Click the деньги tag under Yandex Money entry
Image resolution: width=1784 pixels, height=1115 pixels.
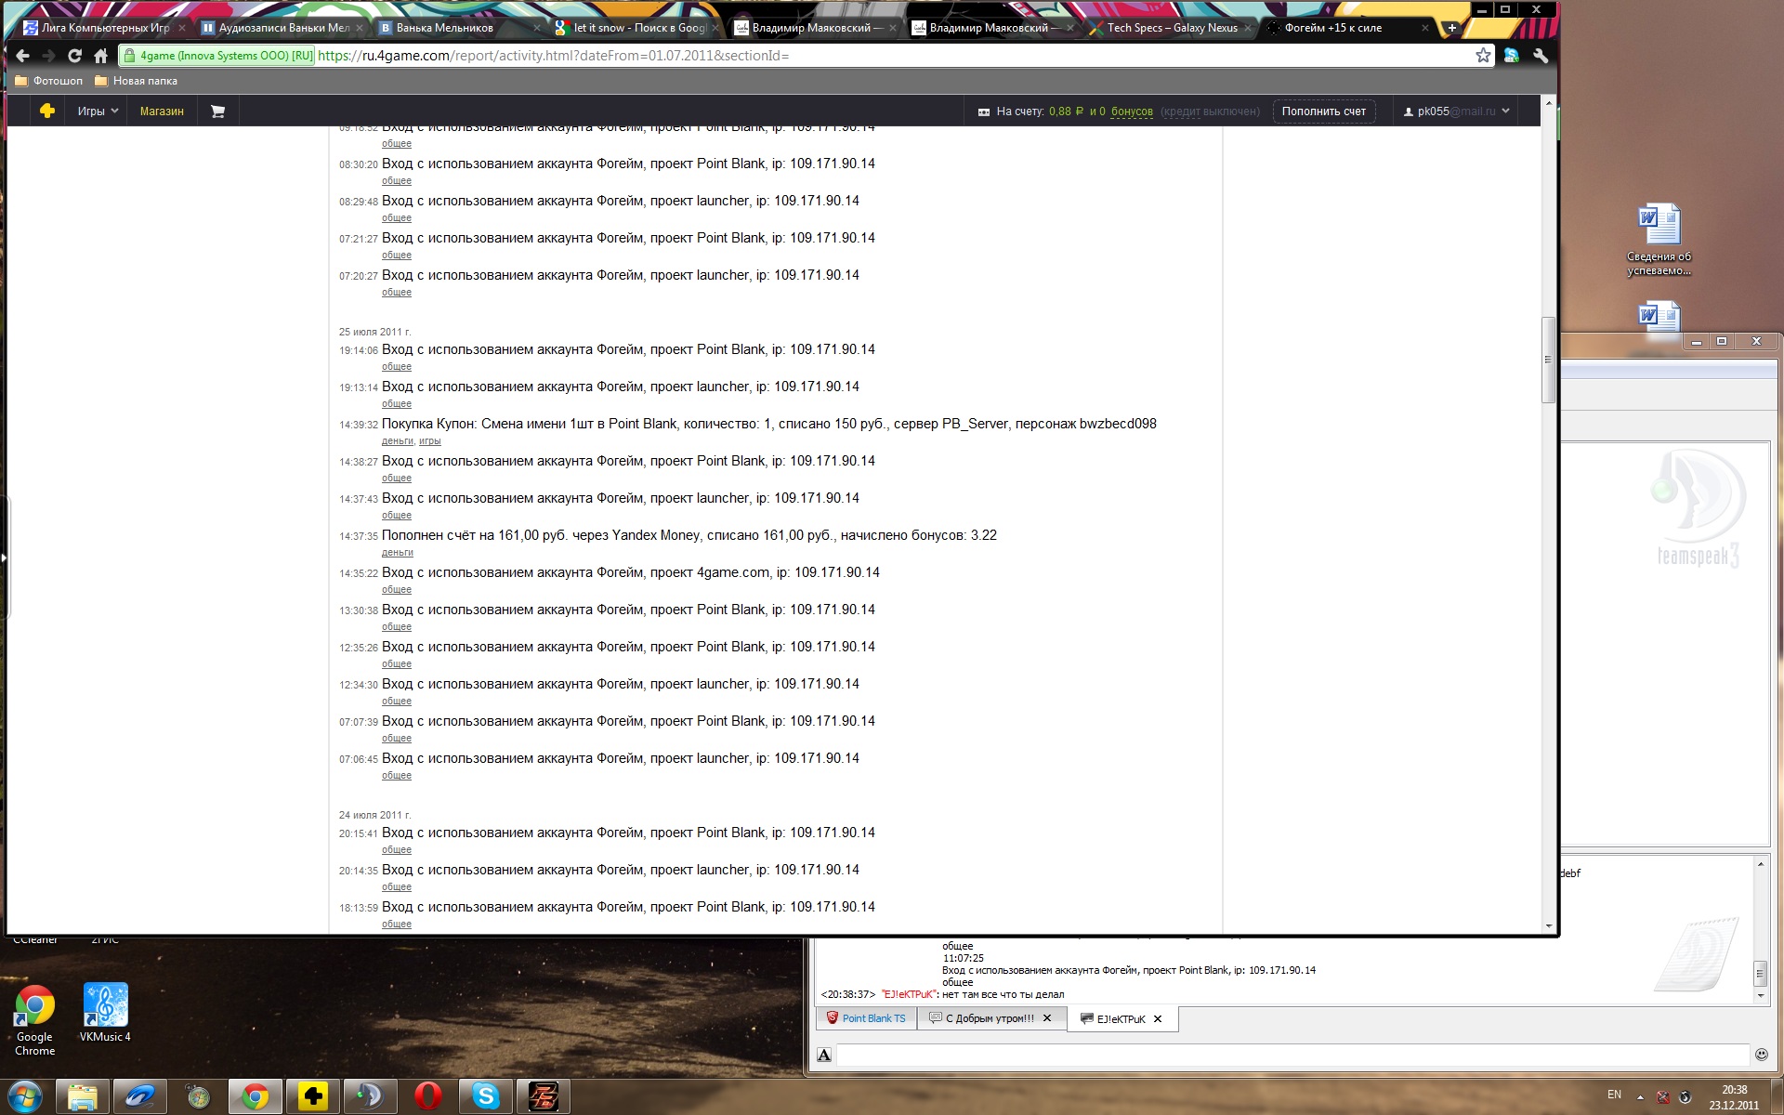[397, 552]
